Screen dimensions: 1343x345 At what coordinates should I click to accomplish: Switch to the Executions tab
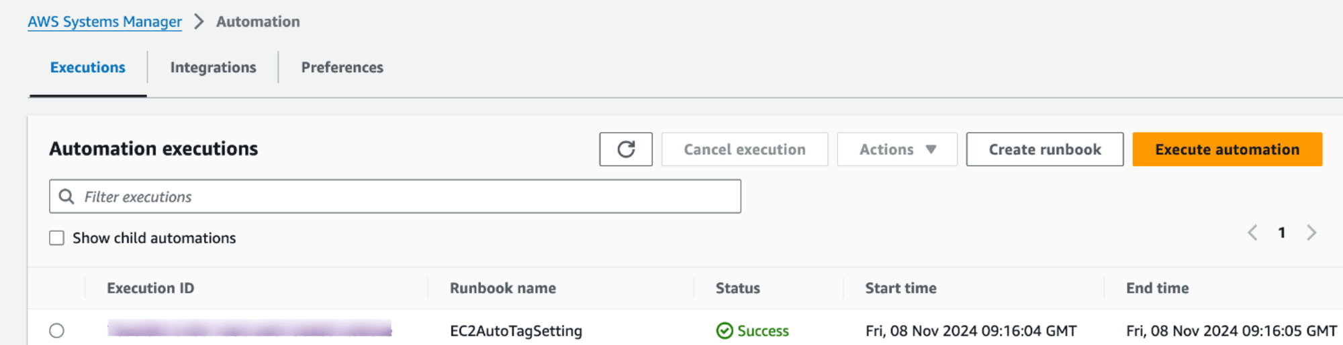(x=88, y=68)
